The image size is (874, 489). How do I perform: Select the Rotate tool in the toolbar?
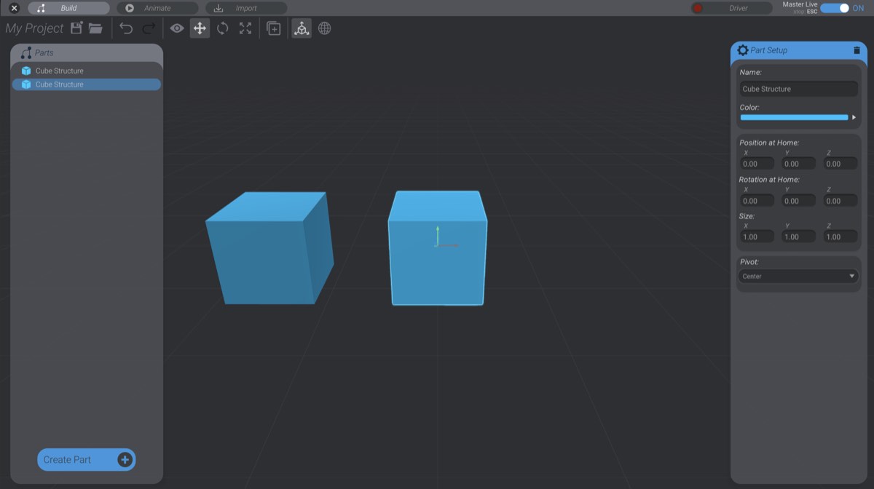click(x=223, y=28)
